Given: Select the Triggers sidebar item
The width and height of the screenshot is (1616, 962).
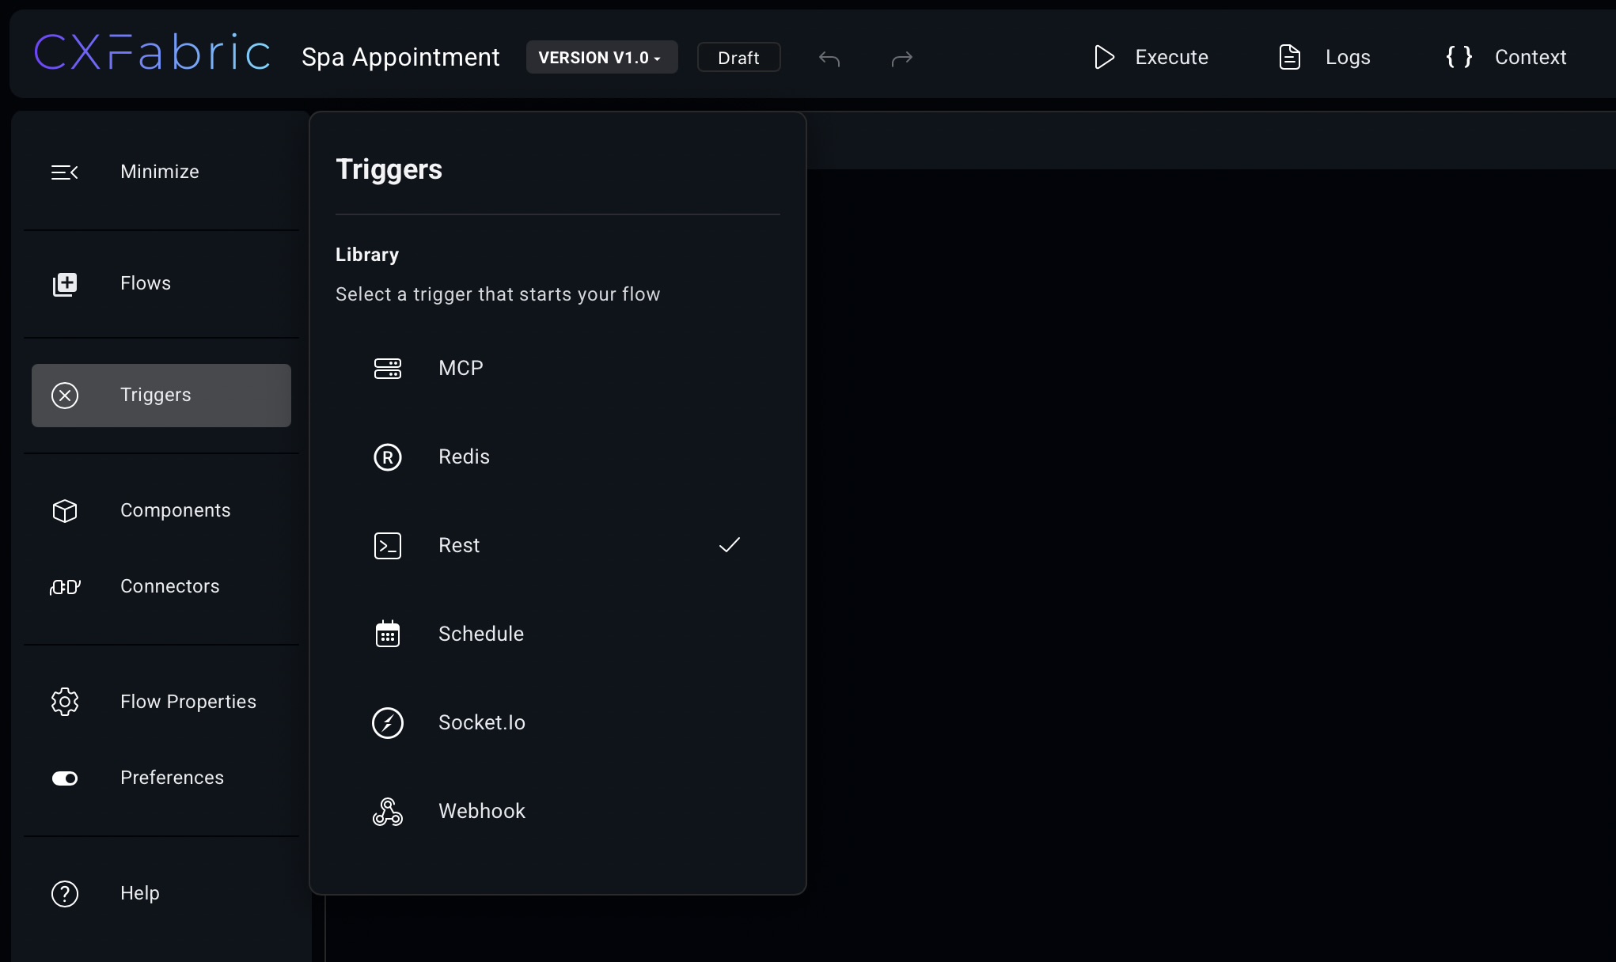Looking at the screenshot, I should click(161, 396).
